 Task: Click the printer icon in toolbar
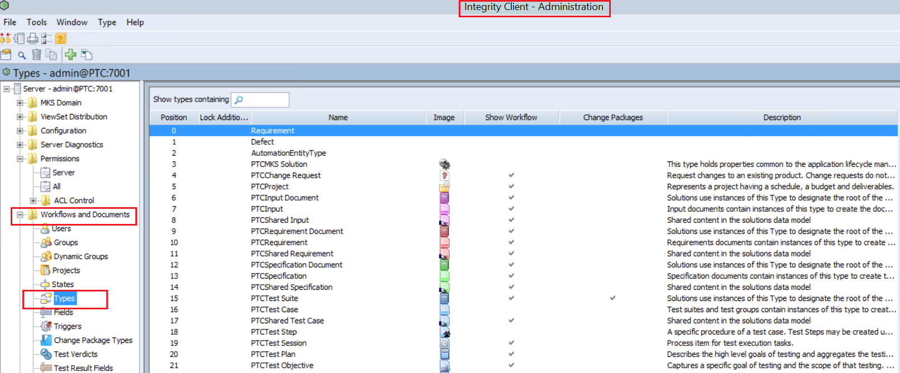pos(33,38)
